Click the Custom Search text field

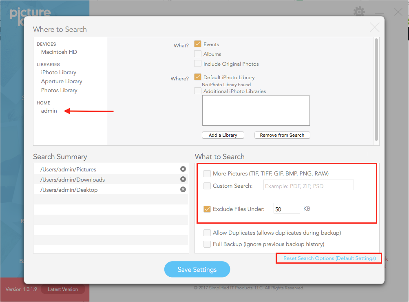[x=308, y=186]
